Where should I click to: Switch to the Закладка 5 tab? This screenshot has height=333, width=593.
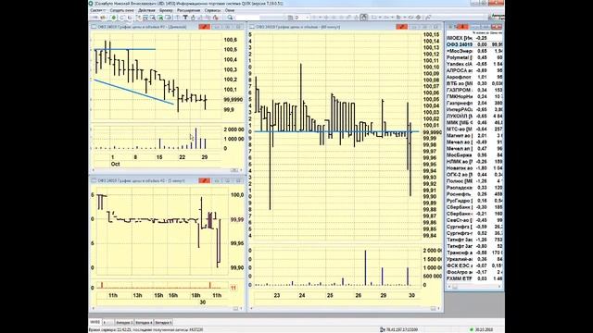[163, 323]
